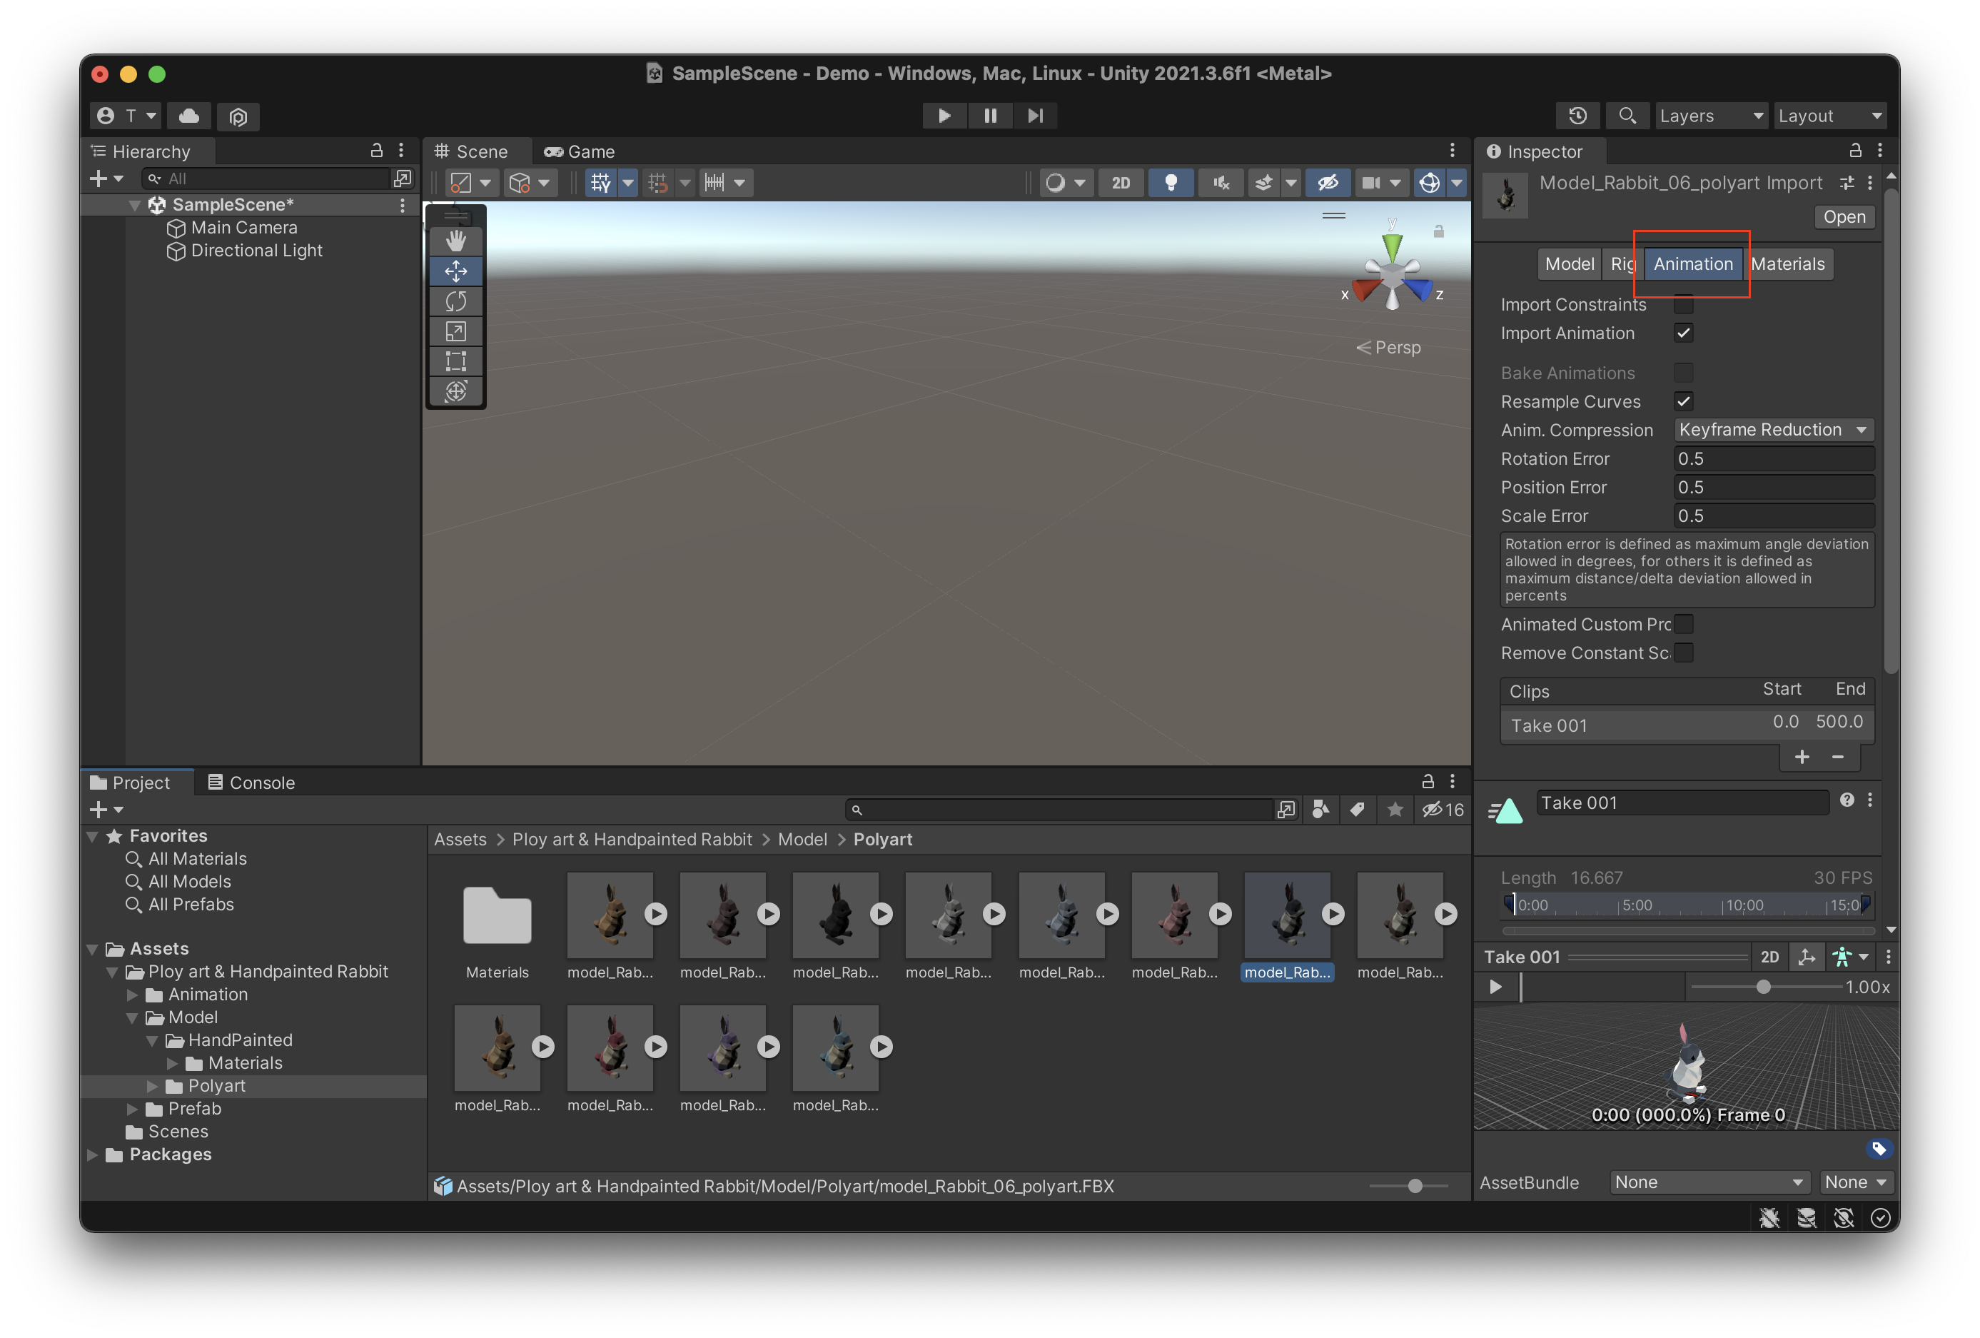This screenshot has width=1980, height=1338.
Task: Toggle scene view lighting
Action: 1171,182
